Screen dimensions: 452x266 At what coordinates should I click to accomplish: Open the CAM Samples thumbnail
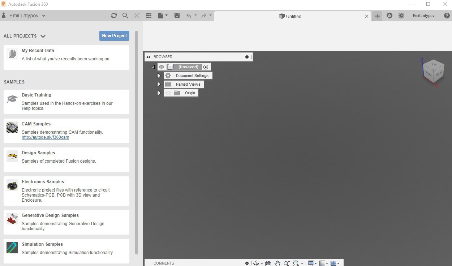tap(12, 128)
